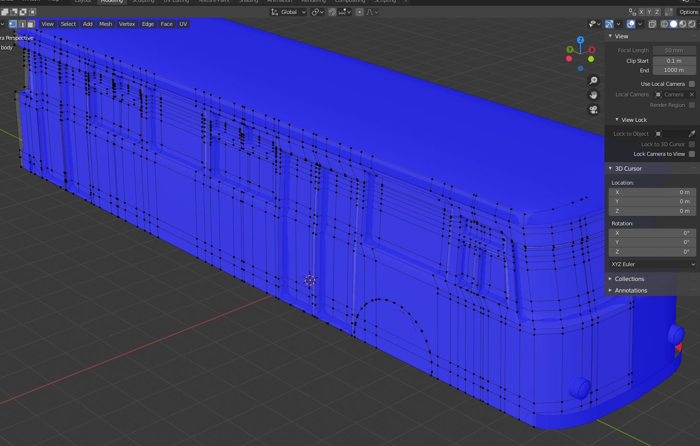
Task: Expand the Collections panel
Action: pyautogui.click(x=629, y=279)
